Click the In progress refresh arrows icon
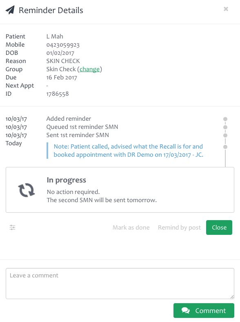Screen dimensions: 240x322 (x=27, y=190)
